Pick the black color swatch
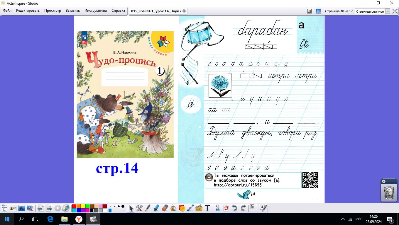 pos(92,210)
